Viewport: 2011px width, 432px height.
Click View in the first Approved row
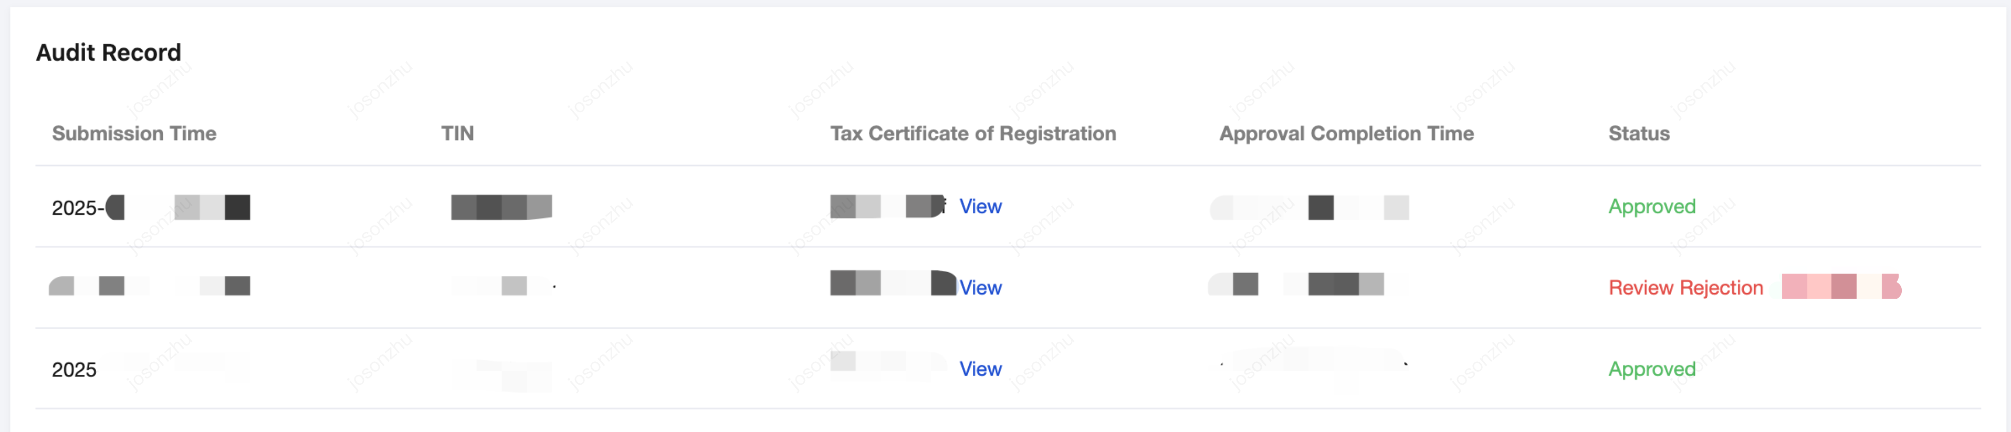pos(980,207)
